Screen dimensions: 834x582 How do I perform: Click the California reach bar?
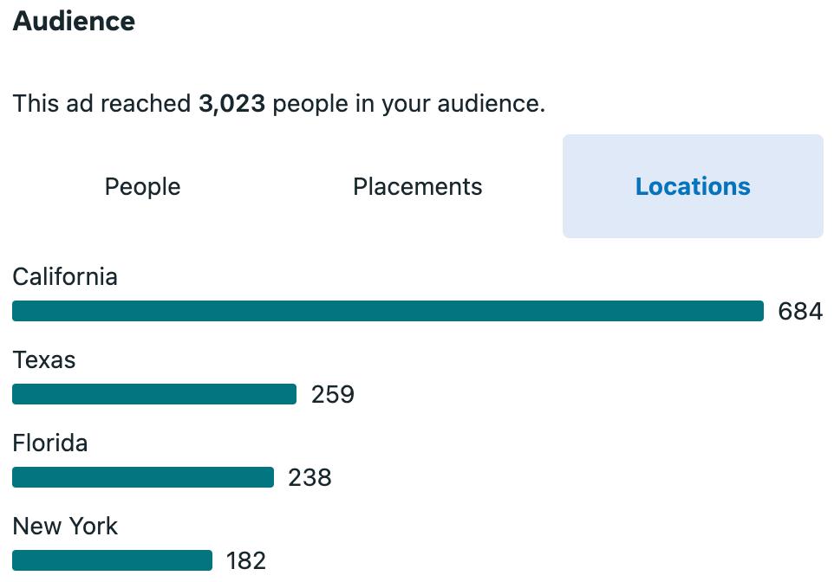coord(388,311)
